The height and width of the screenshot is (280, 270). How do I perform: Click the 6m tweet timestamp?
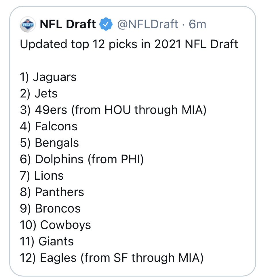click(197, 25)
